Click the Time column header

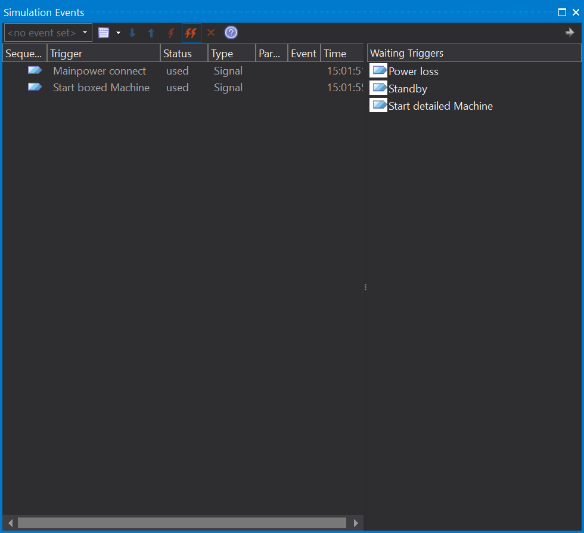click(x=341, y=54)
